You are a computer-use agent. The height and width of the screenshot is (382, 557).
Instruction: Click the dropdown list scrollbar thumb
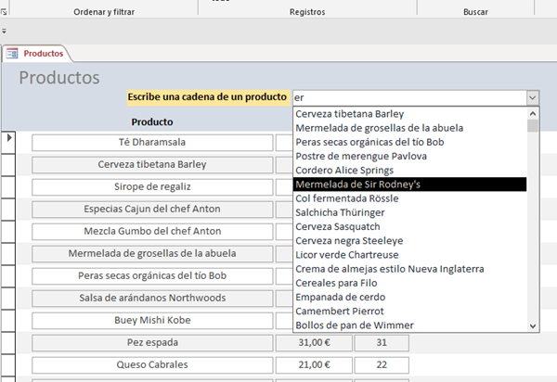pyautogui.click(x=533, y=126)
